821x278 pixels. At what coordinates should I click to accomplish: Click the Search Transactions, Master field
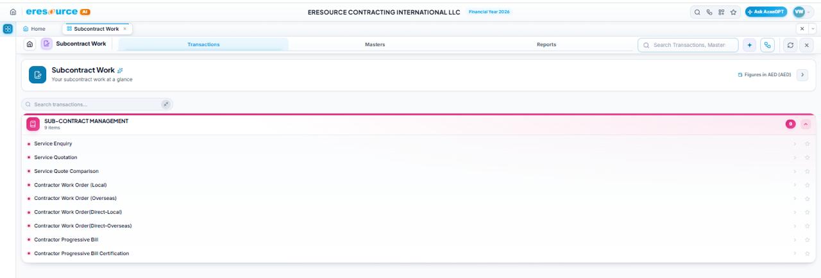coord(689,44)
